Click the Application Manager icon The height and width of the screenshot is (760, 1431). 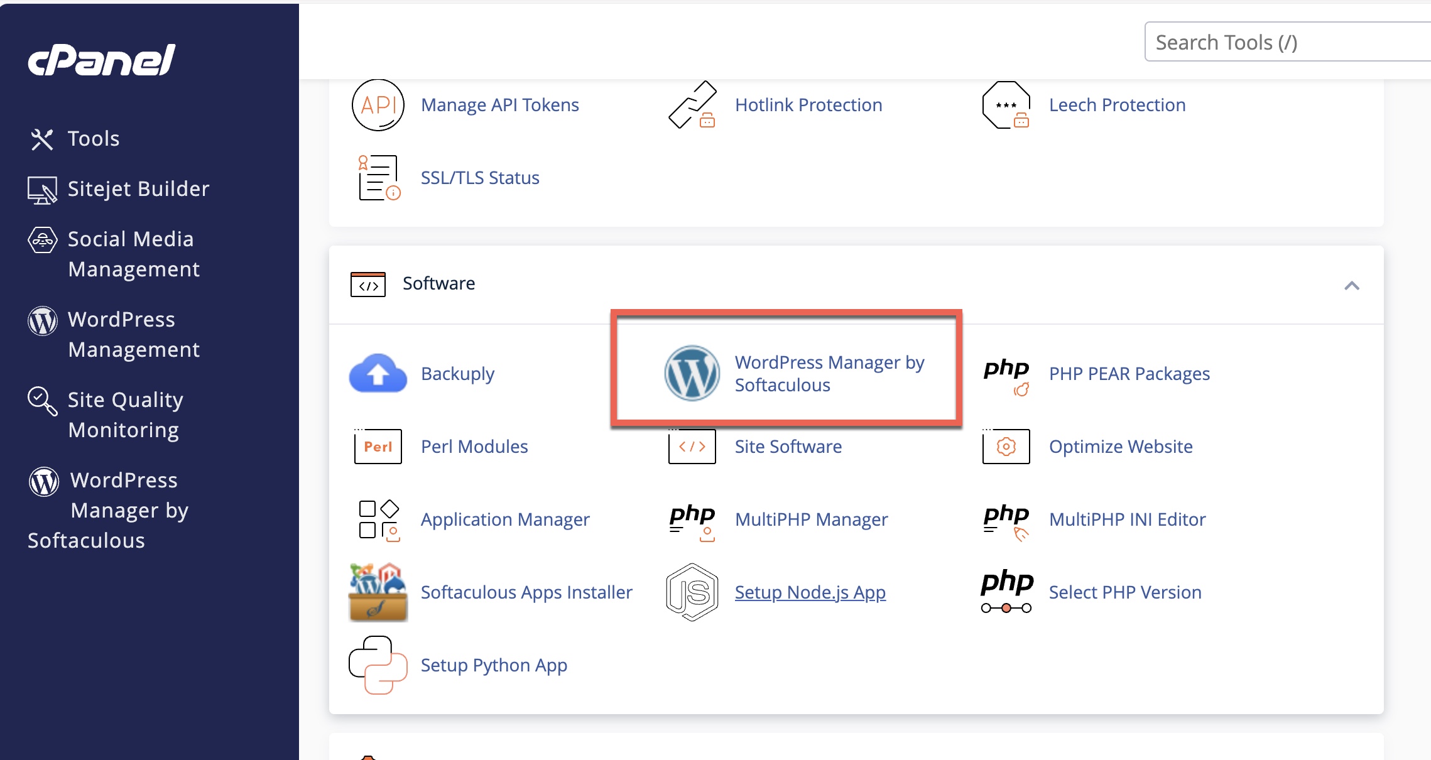378,519
